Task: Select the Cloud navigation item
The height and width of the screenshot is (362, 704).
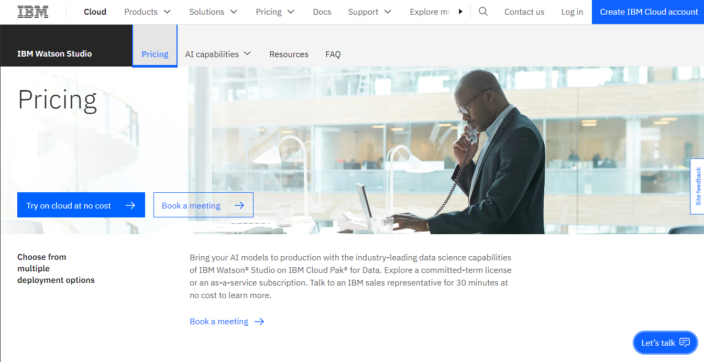Action: [x=95, y=12]
